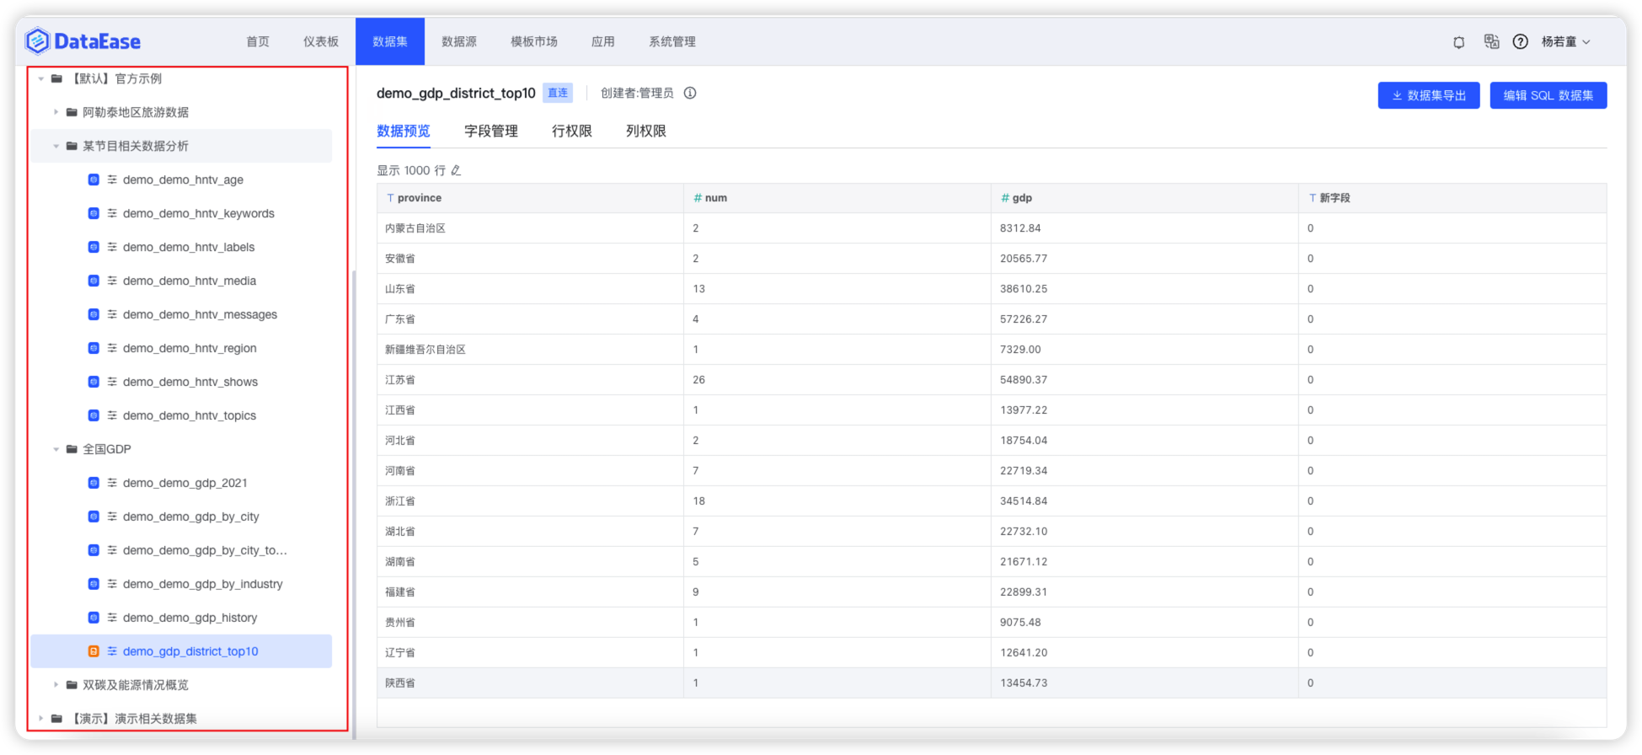
Task: Click the 内蒙古自治区 cell
Action: point(530,228)
